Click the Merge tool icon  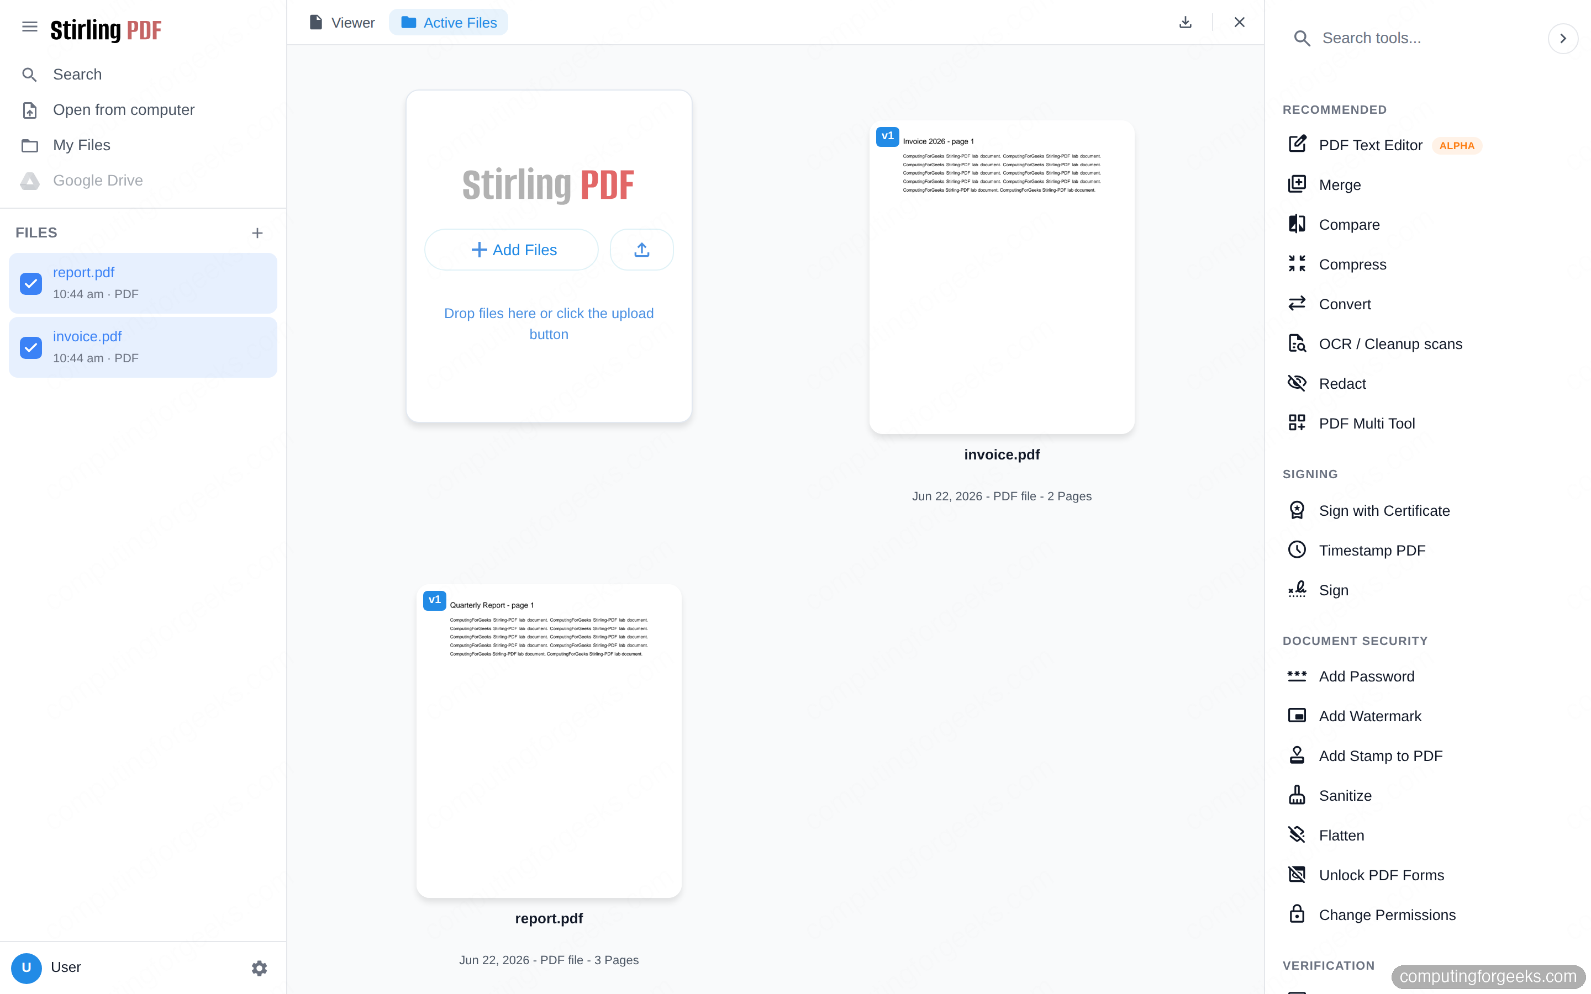pos(1297,185)
